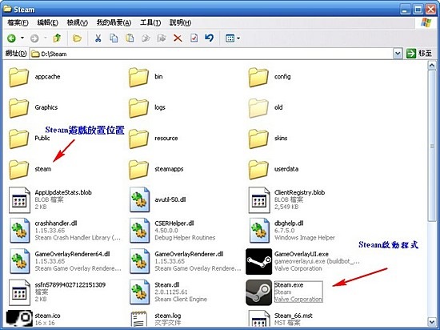The width and height of the screenshot is (440, 330).
Task: Click the scrollbar down arrow
Action: pyautogui.click(x=432, y=321)
